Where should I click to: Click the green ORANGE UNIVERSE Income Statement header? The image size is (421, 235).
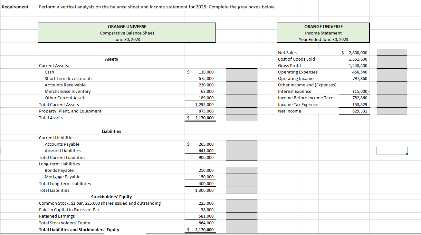pyautogui.click(x=323, y=33)
